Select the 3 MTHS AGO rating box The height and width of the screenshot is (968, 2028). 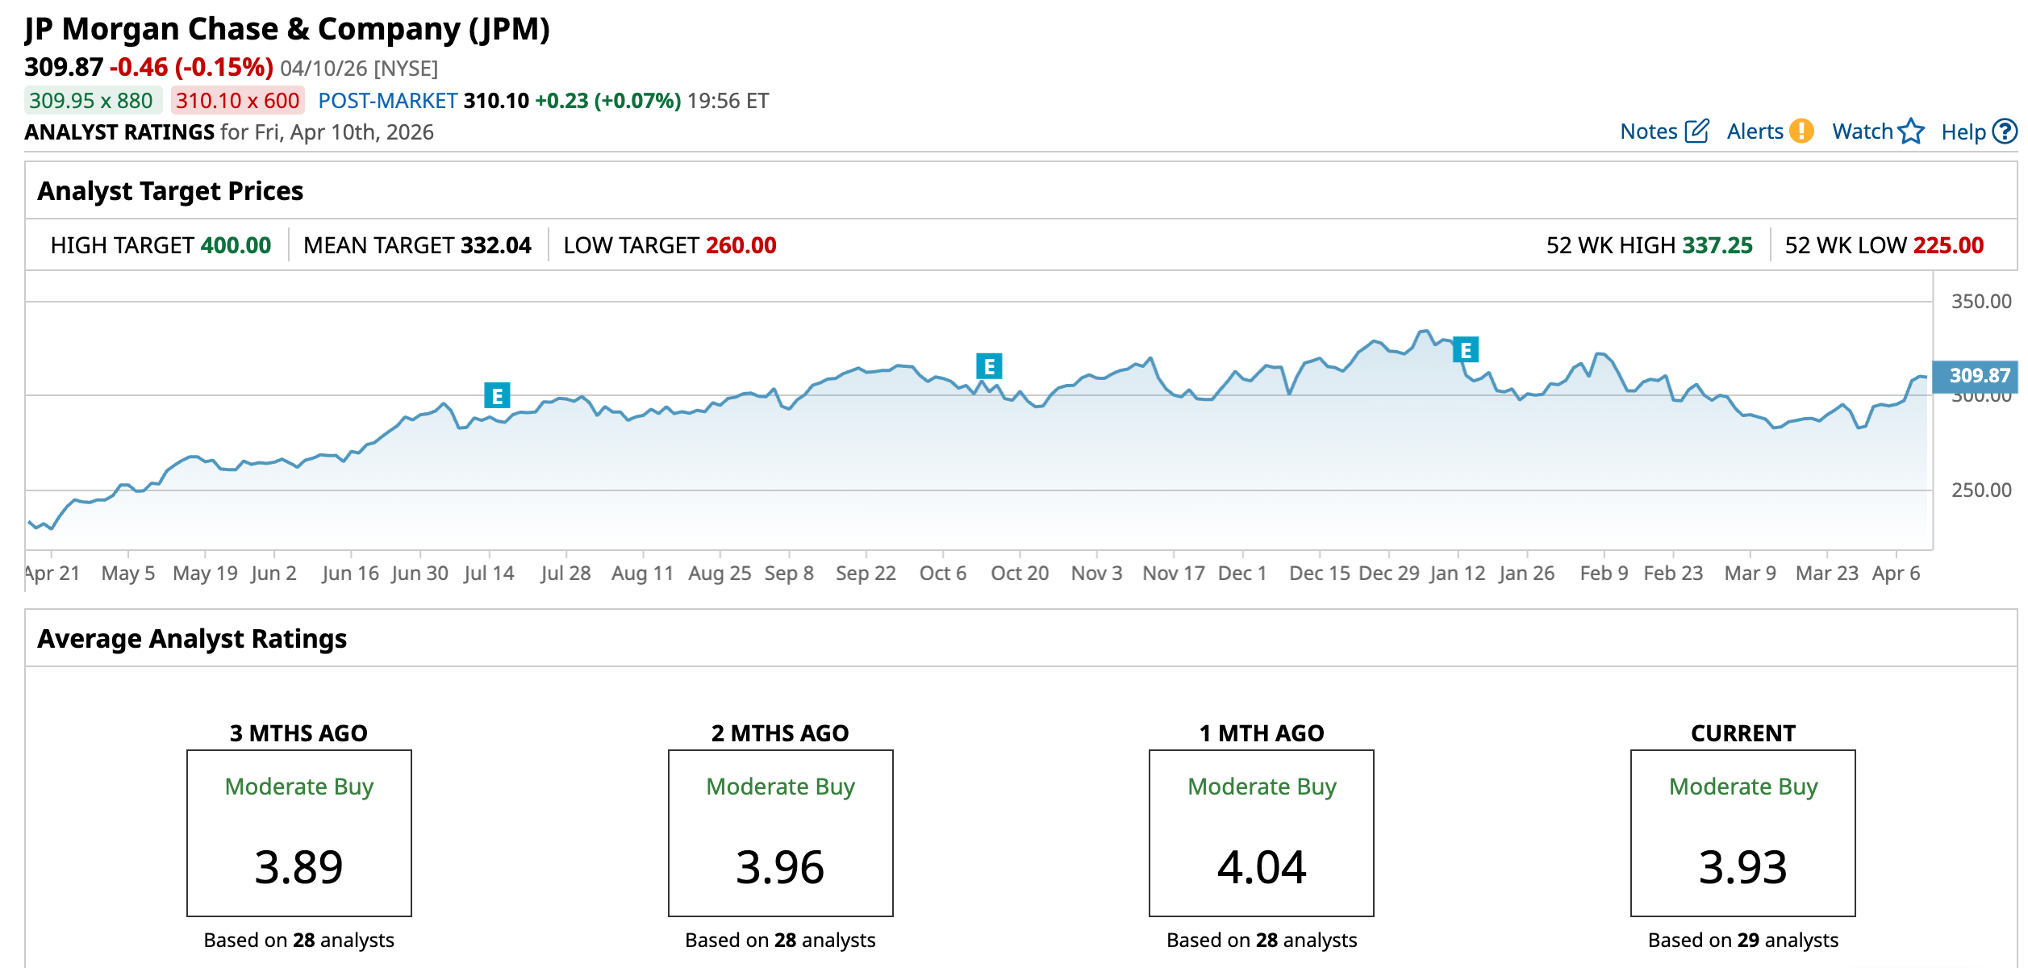pos(299,833)
